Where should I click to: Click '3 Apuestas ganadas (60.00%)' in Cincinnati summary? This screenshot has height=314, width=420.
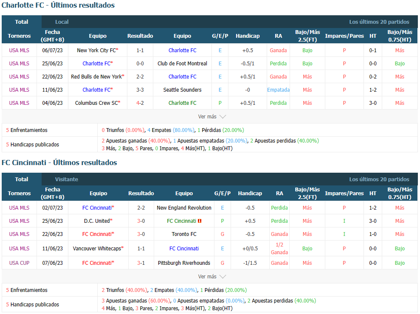136,300
